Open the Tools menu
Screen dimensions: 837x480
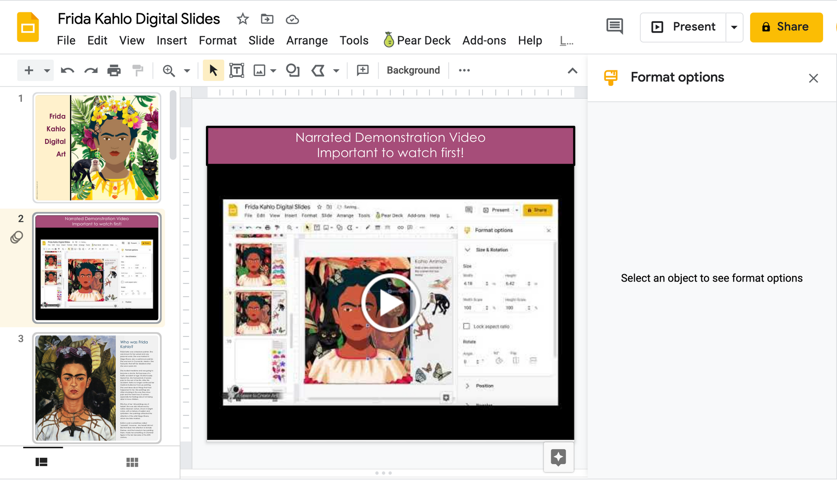point(354,40)
